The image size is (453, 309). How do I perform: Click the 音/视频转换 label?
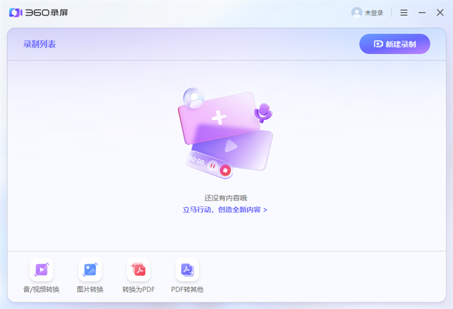[41, 289]
